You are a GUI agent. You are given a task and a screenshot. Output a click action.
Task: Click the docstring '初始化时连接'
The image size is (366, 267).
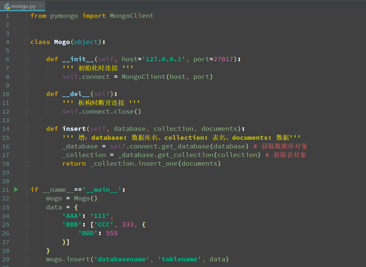[98, 68]
